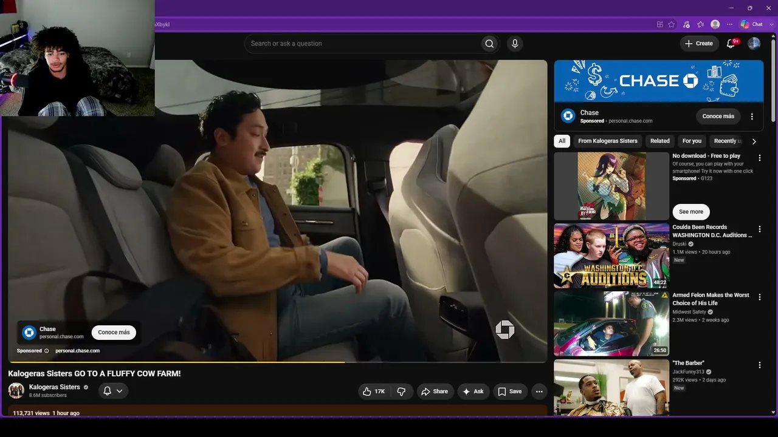
Task: Expand the Copilot Chat dropdown arrow
Action: 771,24
